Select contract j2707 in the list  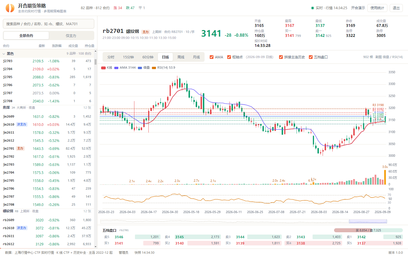click(47, 93)
